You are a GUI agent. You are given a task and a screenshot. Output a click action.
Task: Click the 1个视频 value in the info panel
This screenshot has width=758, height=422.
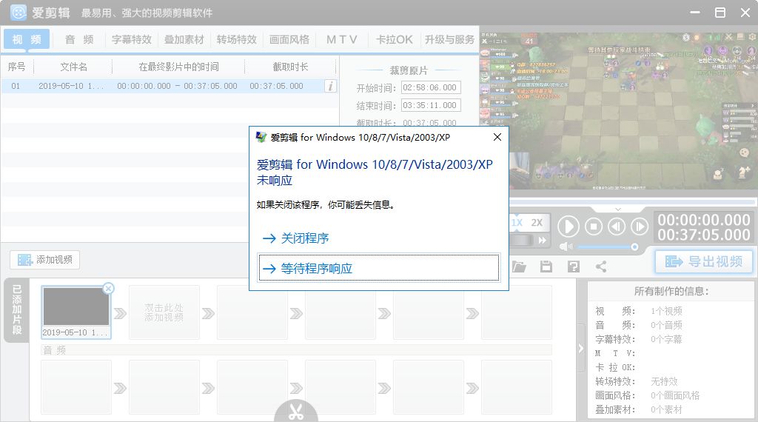666,311
